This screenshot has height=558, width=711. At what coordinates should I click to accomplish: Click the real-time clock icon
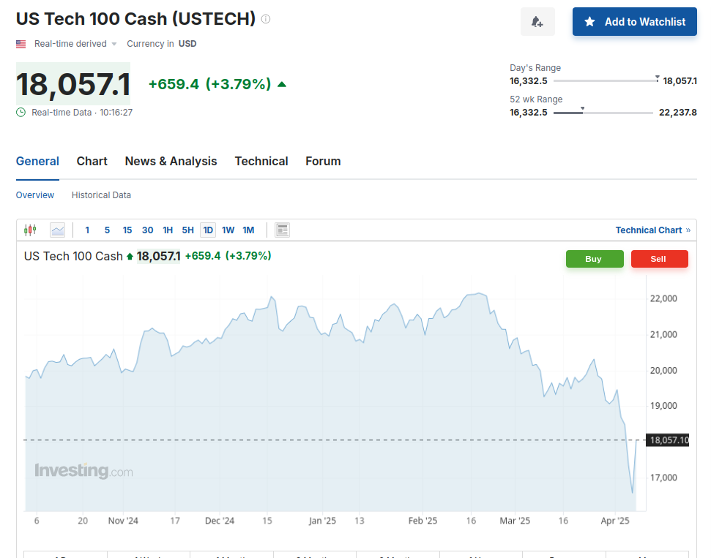(21, 113)
